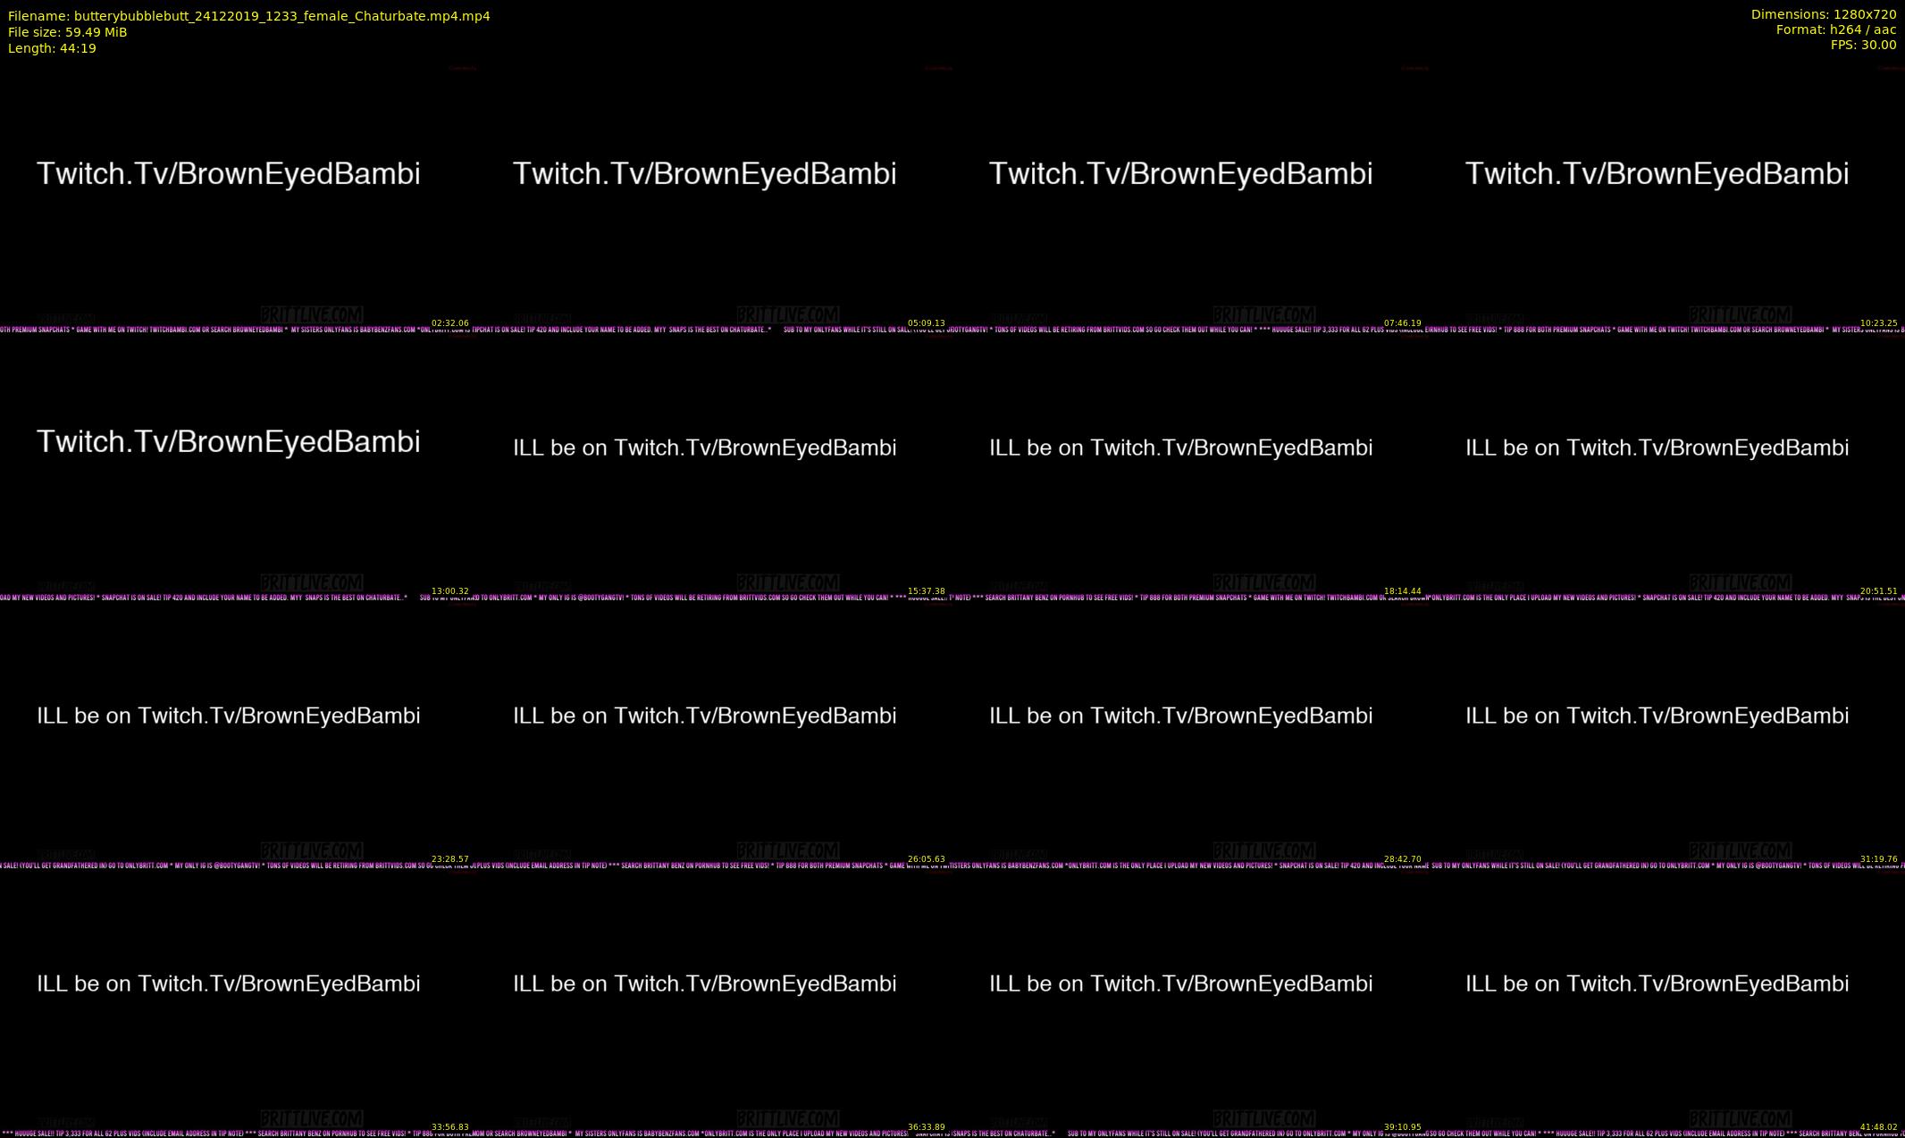Click the thumbnail frame stamped 13:00.32
This screenshot has height=1138, width=1905.
238,466
